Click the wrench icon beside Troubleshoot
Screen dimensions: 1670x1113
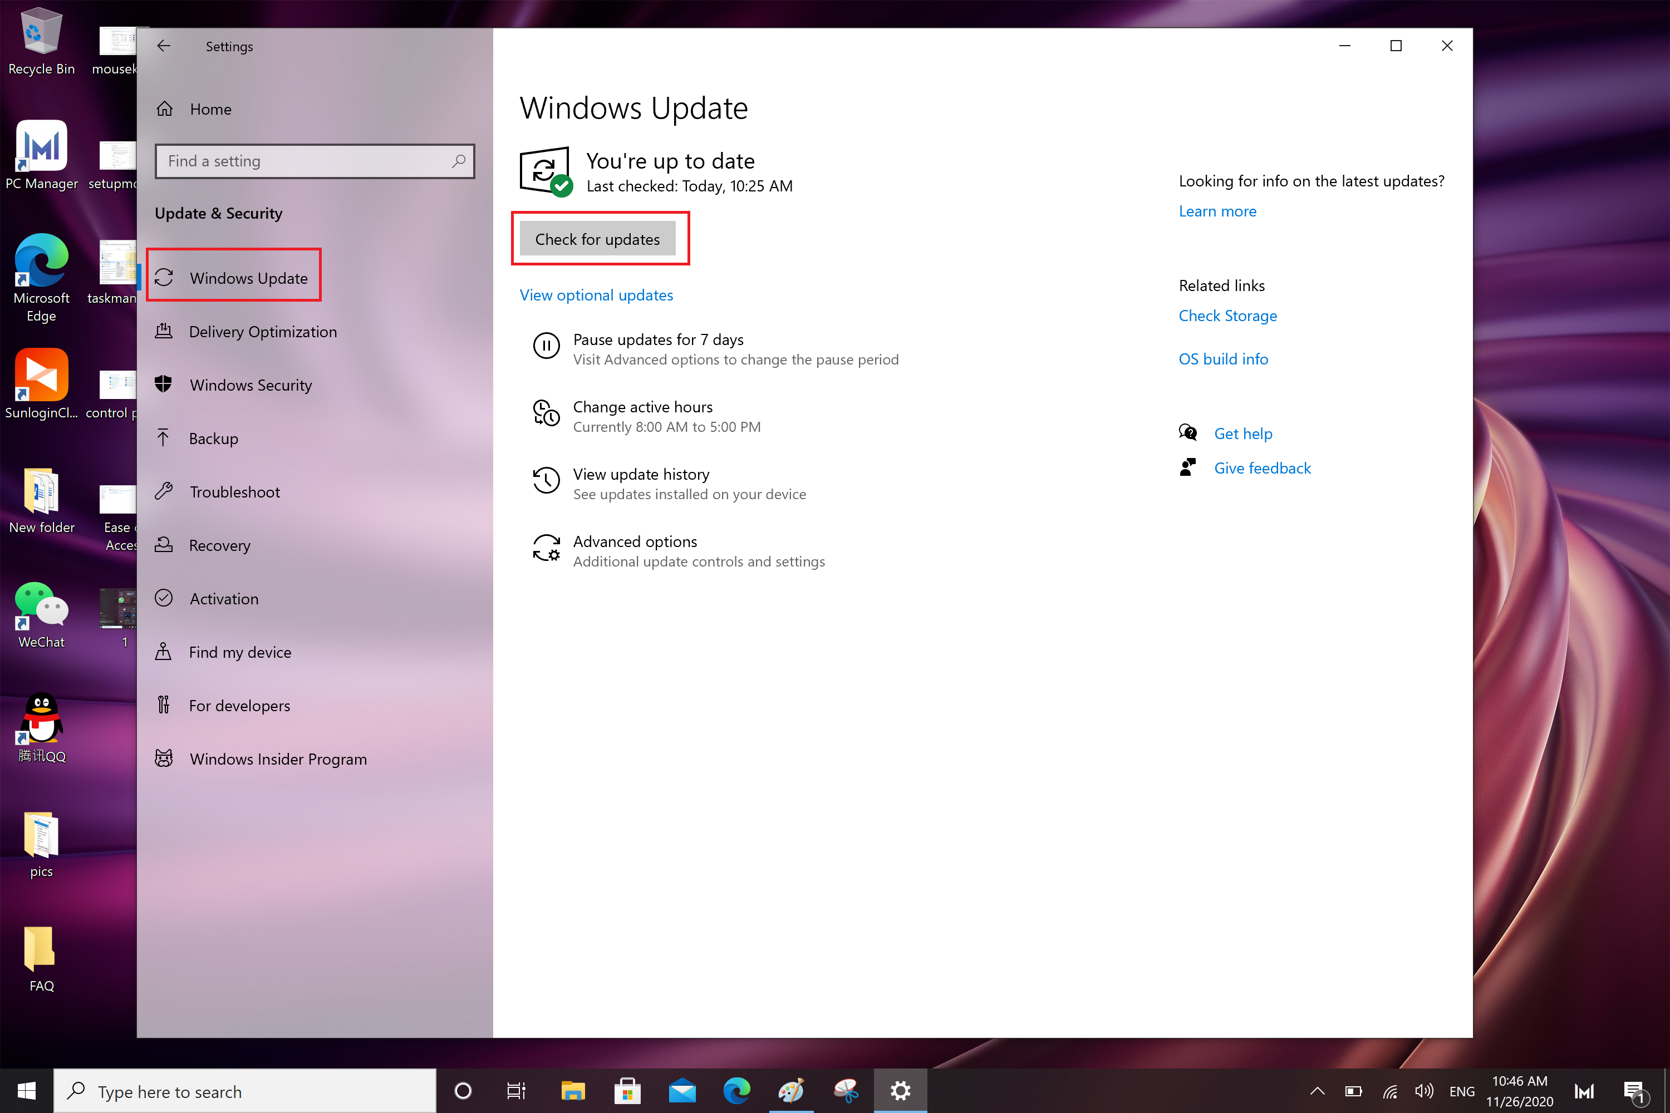pos(163,491)
